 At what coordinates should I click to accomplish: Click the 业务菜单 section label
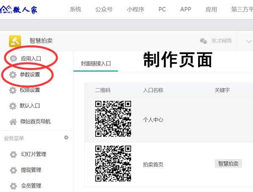(x=14, y=138)
